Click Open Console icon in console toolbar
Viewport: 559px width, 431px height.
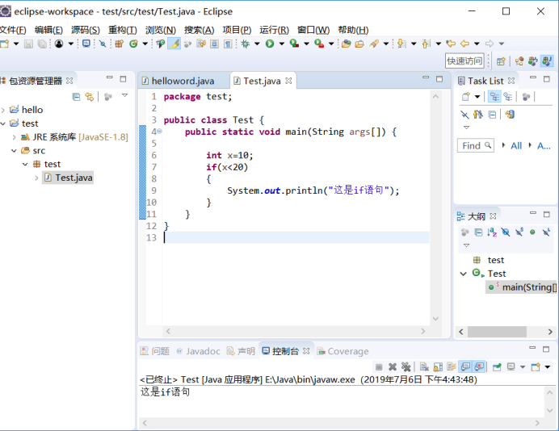coord(535,367)
